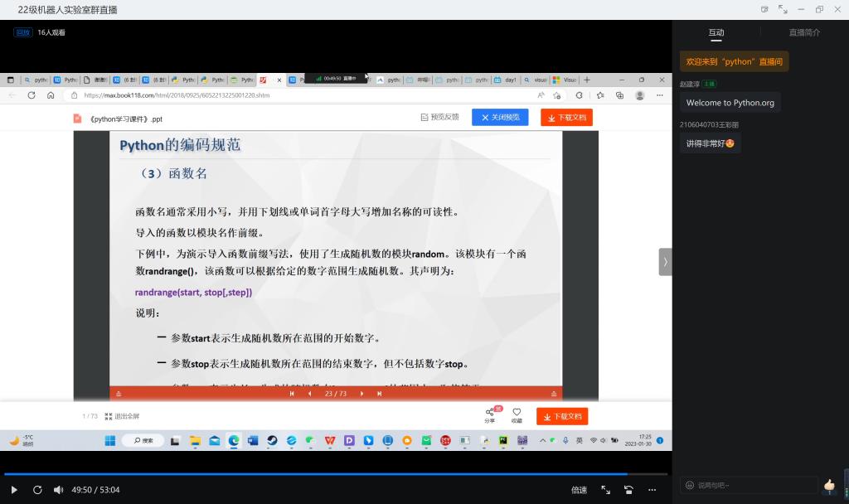849x504 pixels.
Task: Switch to the 互动 tab
Action: [716, 32]
